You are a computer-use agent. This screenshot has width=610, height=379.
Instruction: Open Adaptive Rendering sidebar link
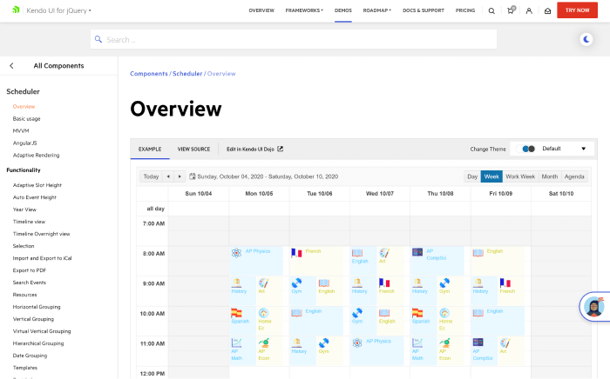[x=37, y=156]
